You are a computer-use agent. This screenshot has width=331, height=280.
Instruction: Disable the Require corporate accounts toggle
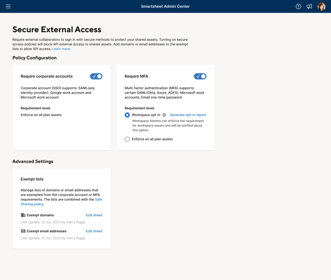tap(96, 76)
